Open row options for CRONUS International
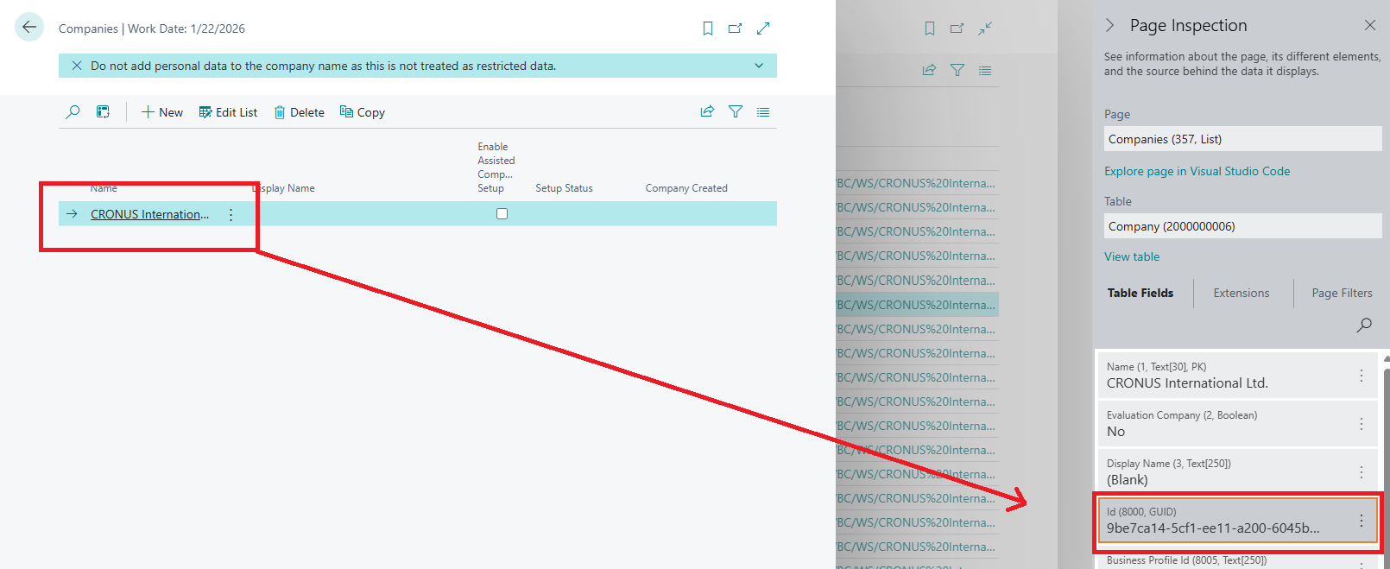 pyautogui.click(x=231, y=215)
